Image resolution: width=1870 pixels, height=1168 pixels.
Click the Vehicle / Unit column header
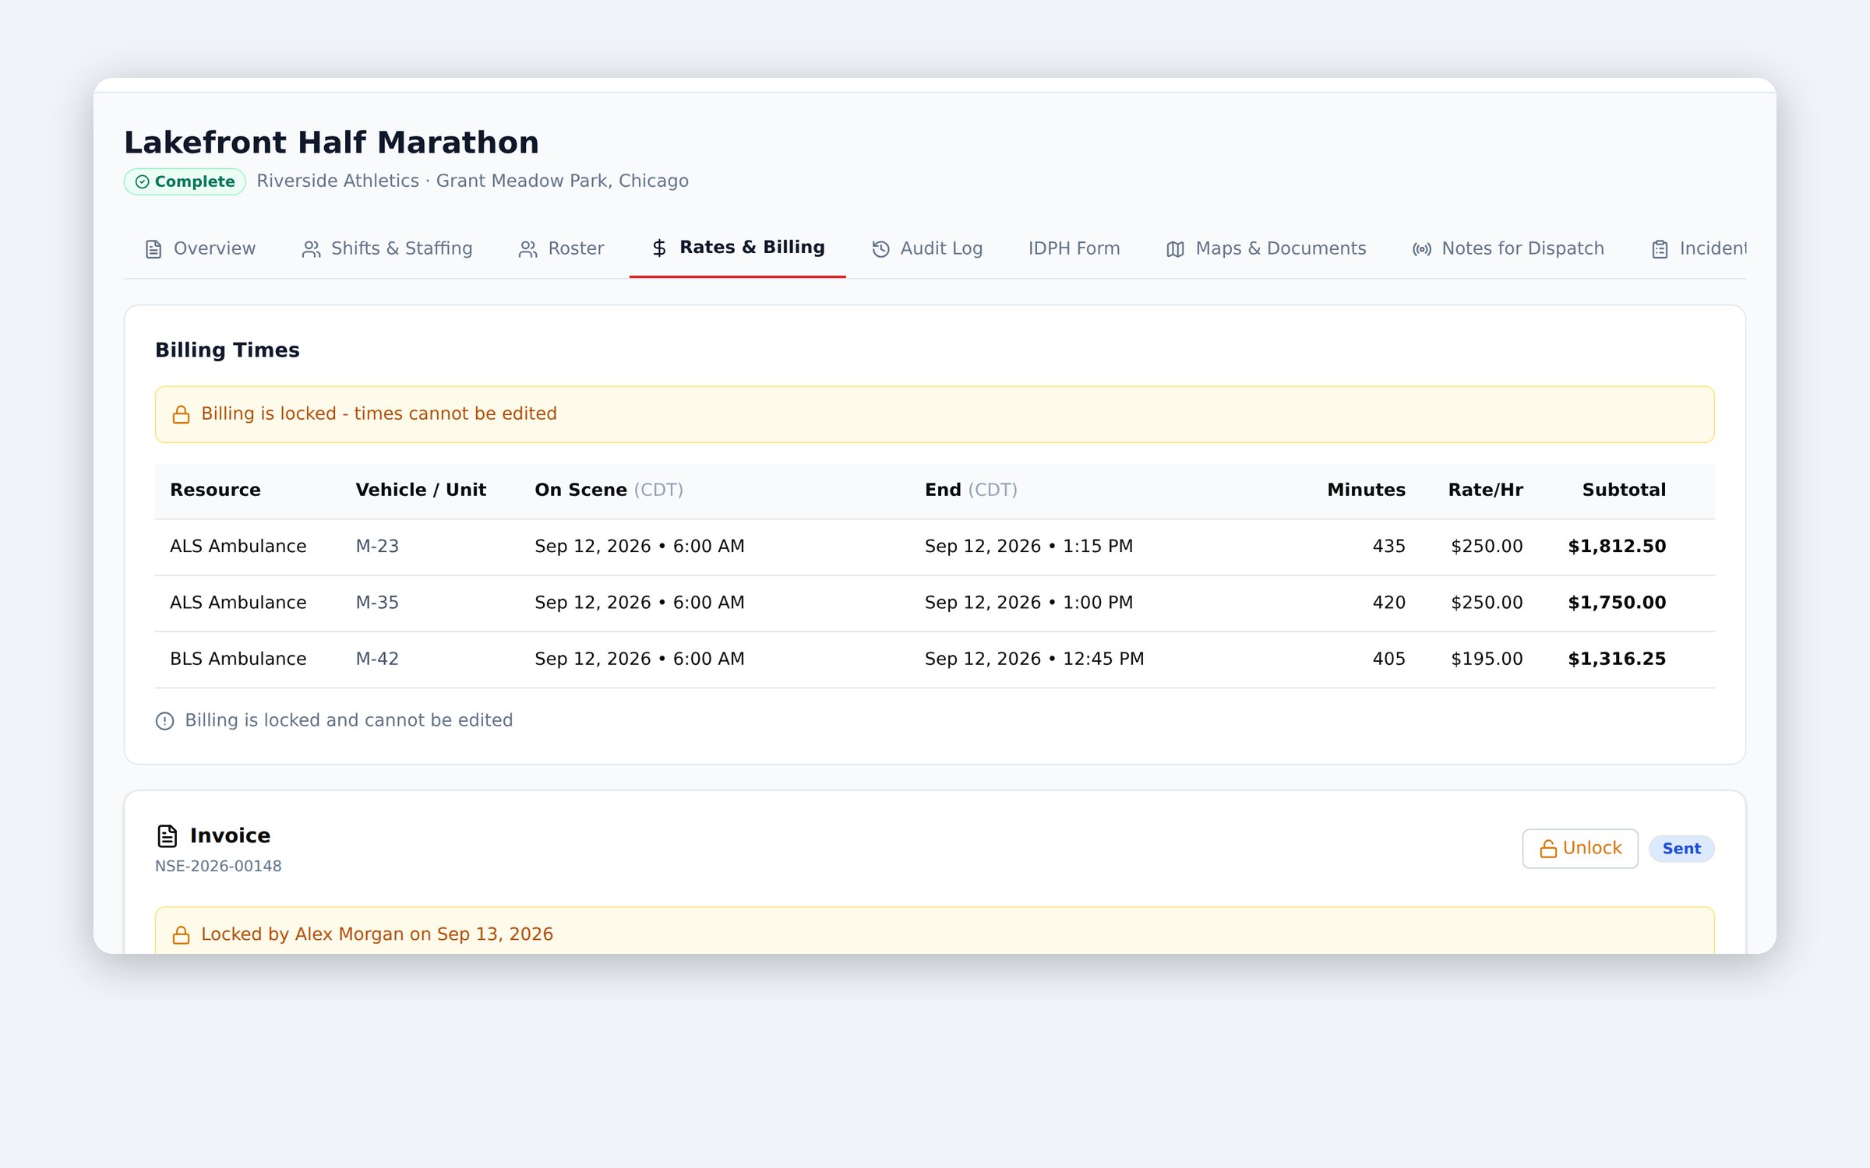coord(421,490)
